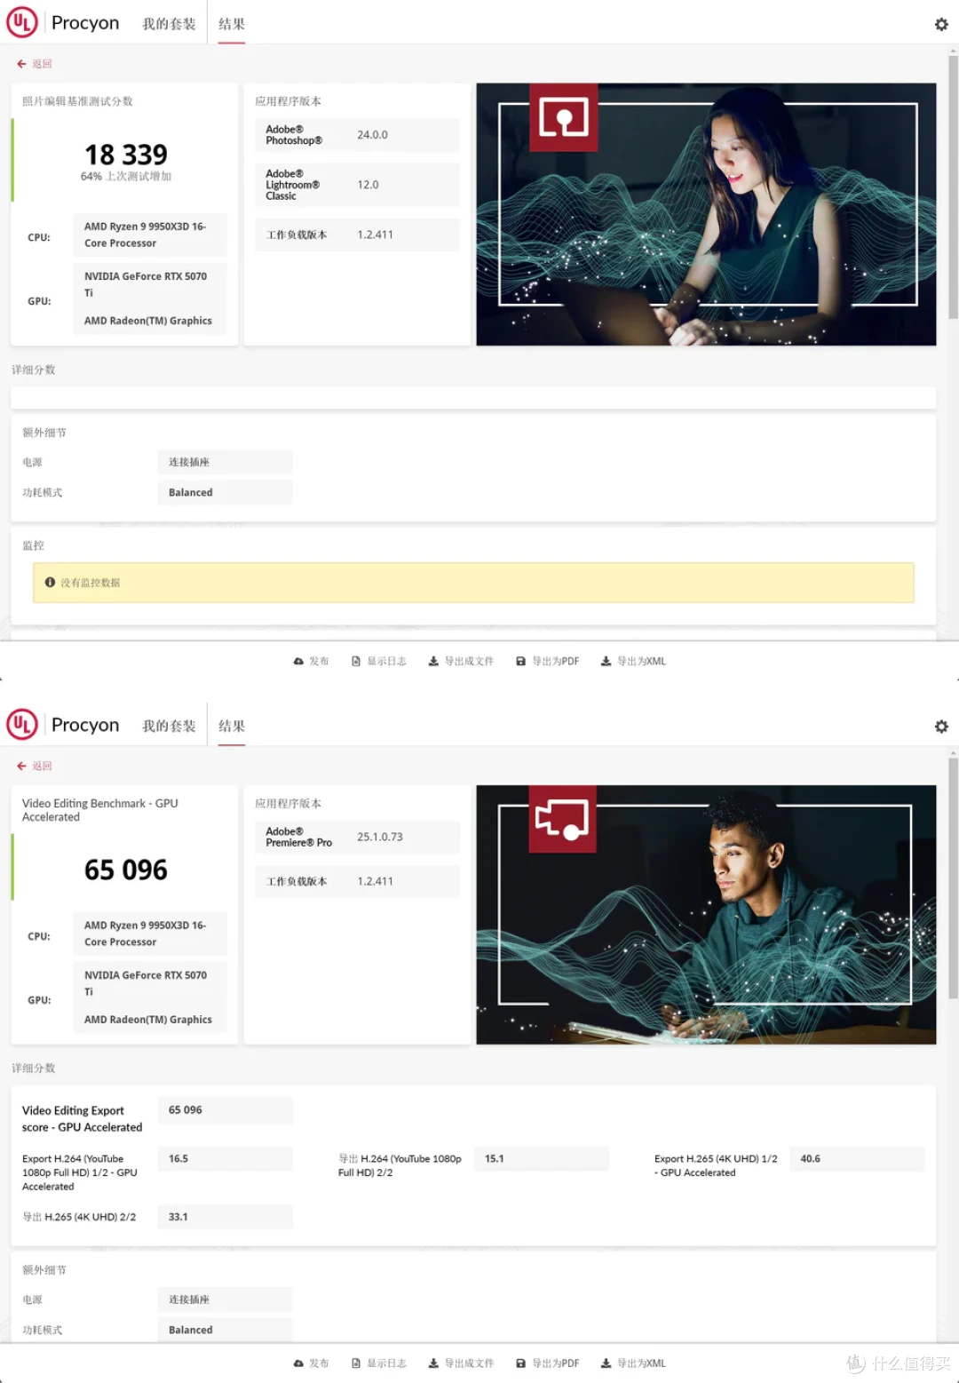Click 额外细节 heading in video editing window

click(44, 1270)
